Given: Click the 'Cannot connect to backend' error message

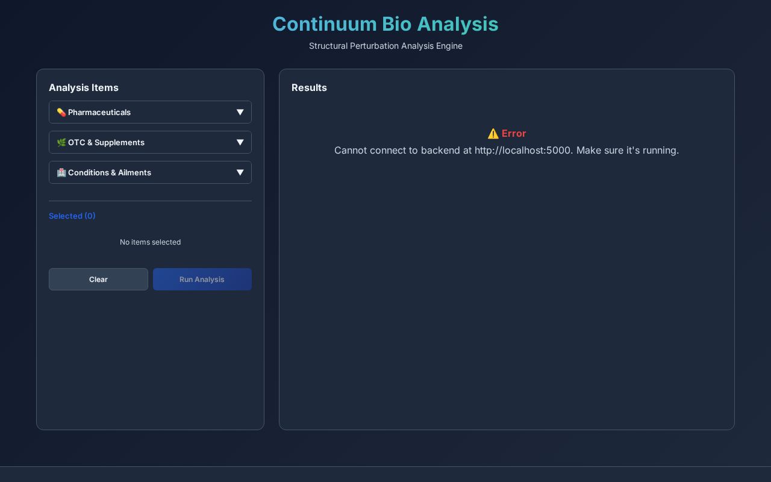Looking at the screenshot, I should [x=507, y=150].
